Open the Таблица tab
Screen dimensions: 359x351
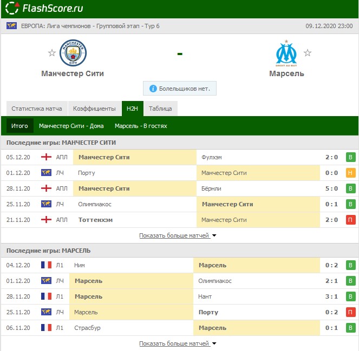tap(160, 109)
